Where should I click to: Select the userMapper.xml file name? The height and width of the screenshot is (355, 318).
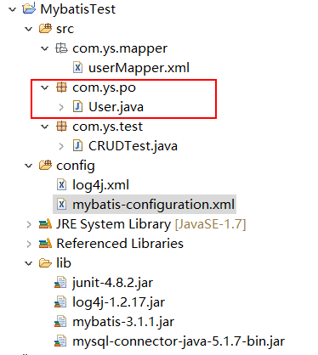(139, 68)
